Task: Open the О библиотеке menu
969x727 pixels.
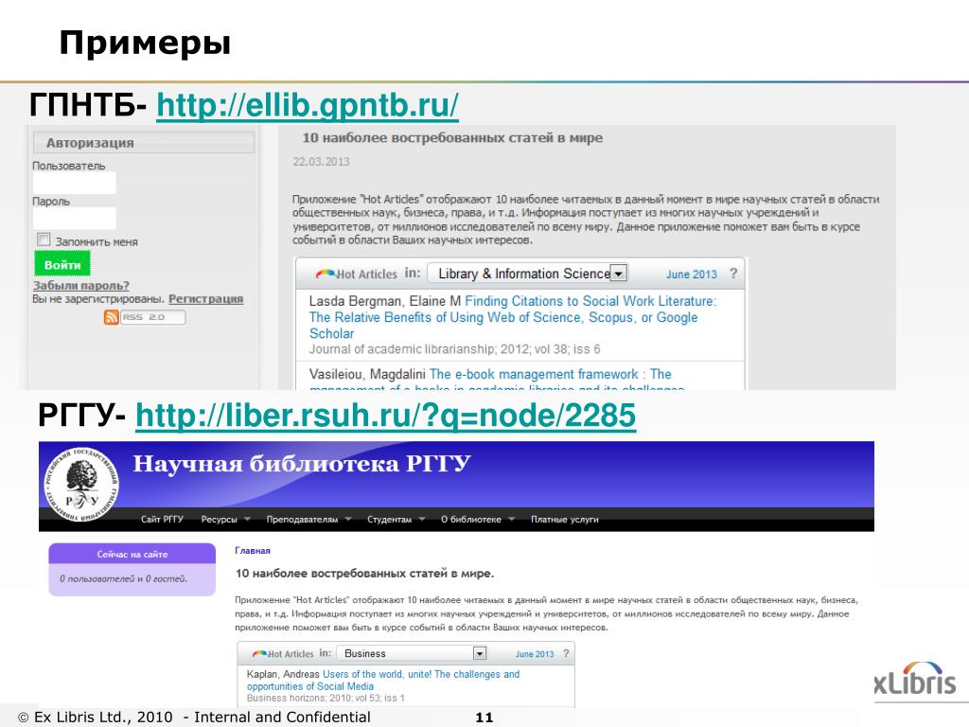Action: 471,520
